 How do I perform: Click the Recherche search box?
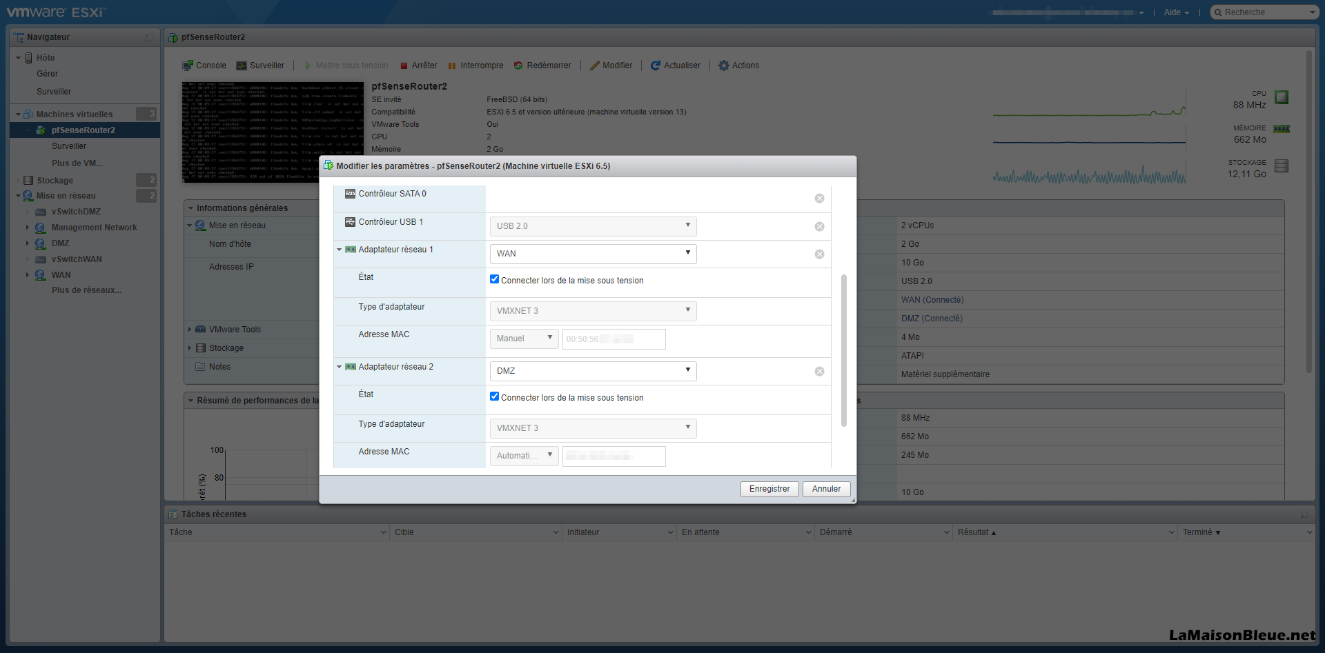tap(1264, 12)
